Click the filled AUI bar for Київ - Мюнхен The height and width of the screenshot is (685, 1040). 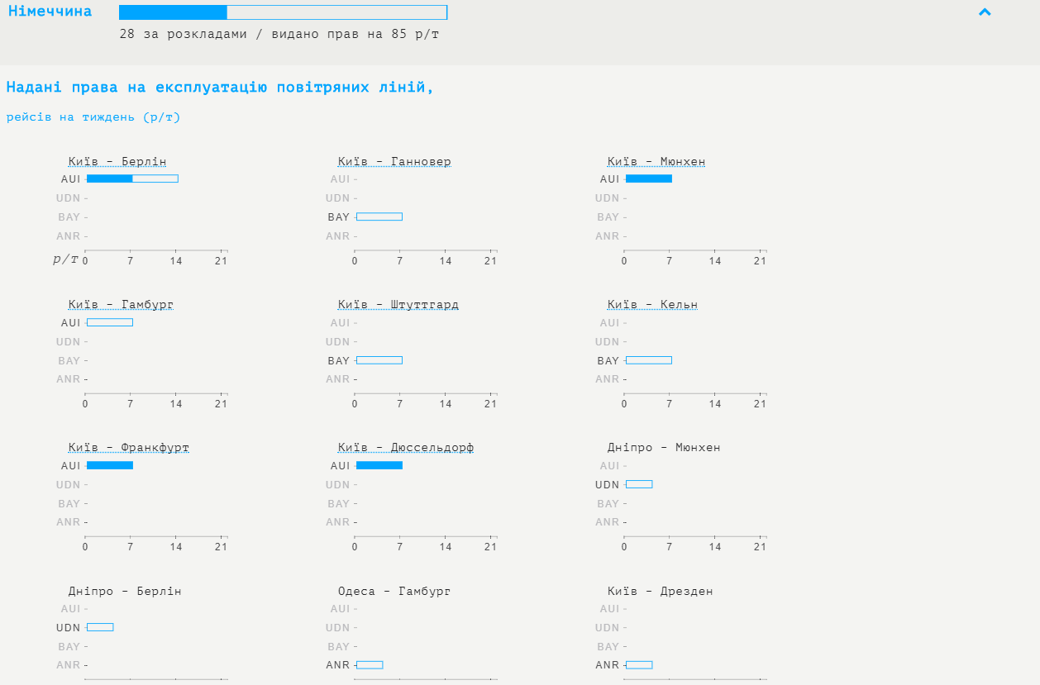point(649,178)
